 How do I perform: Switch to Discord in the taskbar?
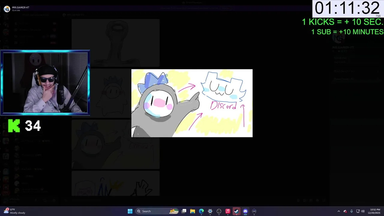pos(245,211)
